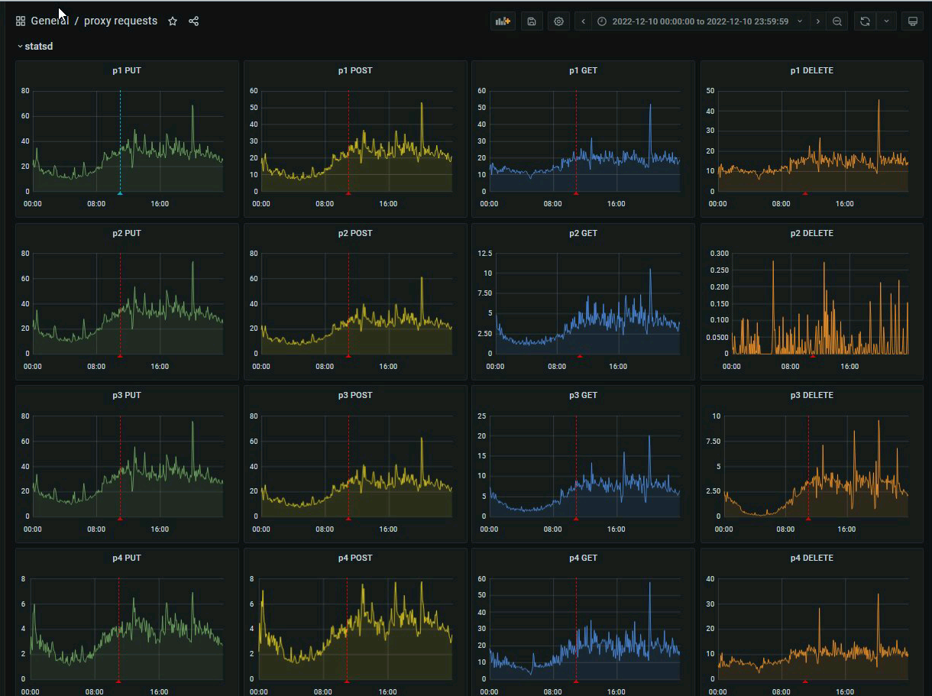The height and width of the screenshot is (696, 932).
Task: Shift time range forward with right arrow
Action: pyautogui.click(x=818, y=21)
